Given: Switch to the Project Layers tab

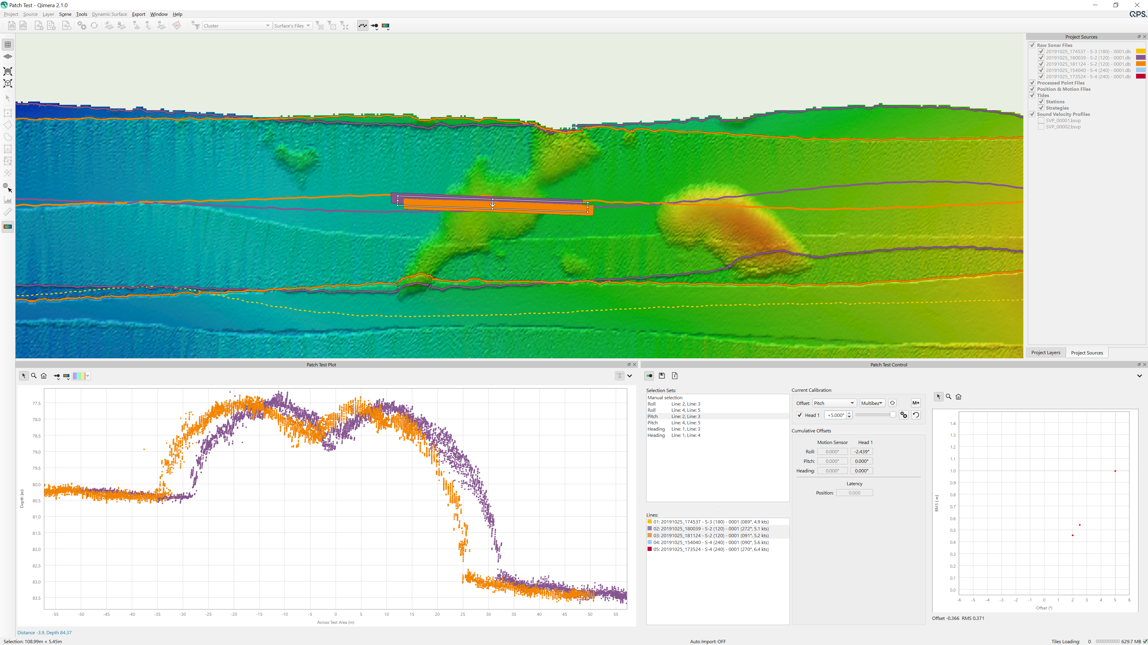Looking at the screenshot, I should pyautogui.click(x=1045, y=353).
